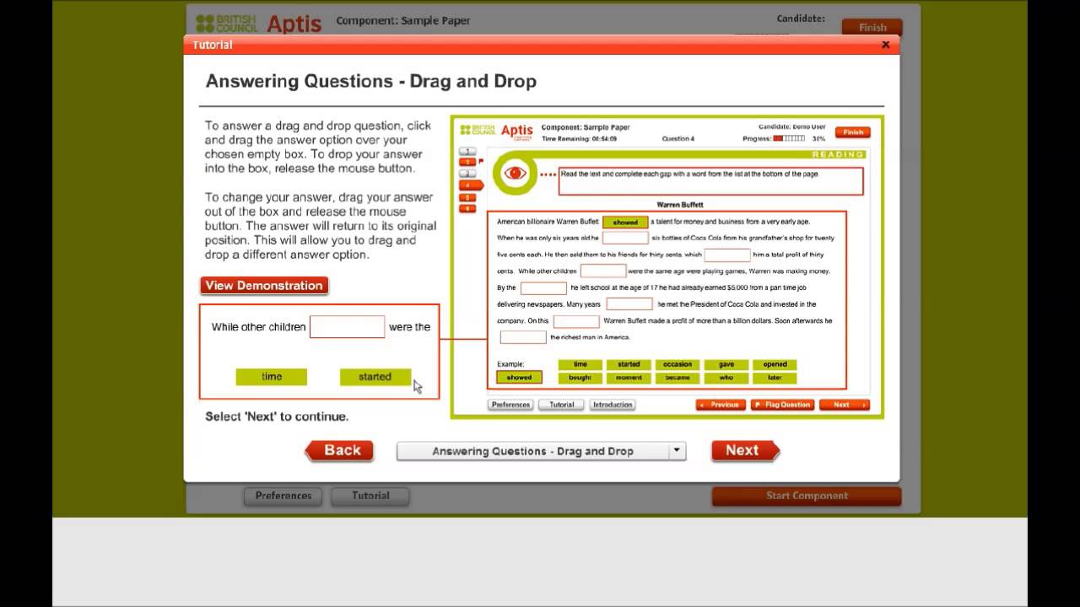Click the red flag beside question 2 tab
Viewport: 1080px width, 607px height.
click(x=481, y=160)
